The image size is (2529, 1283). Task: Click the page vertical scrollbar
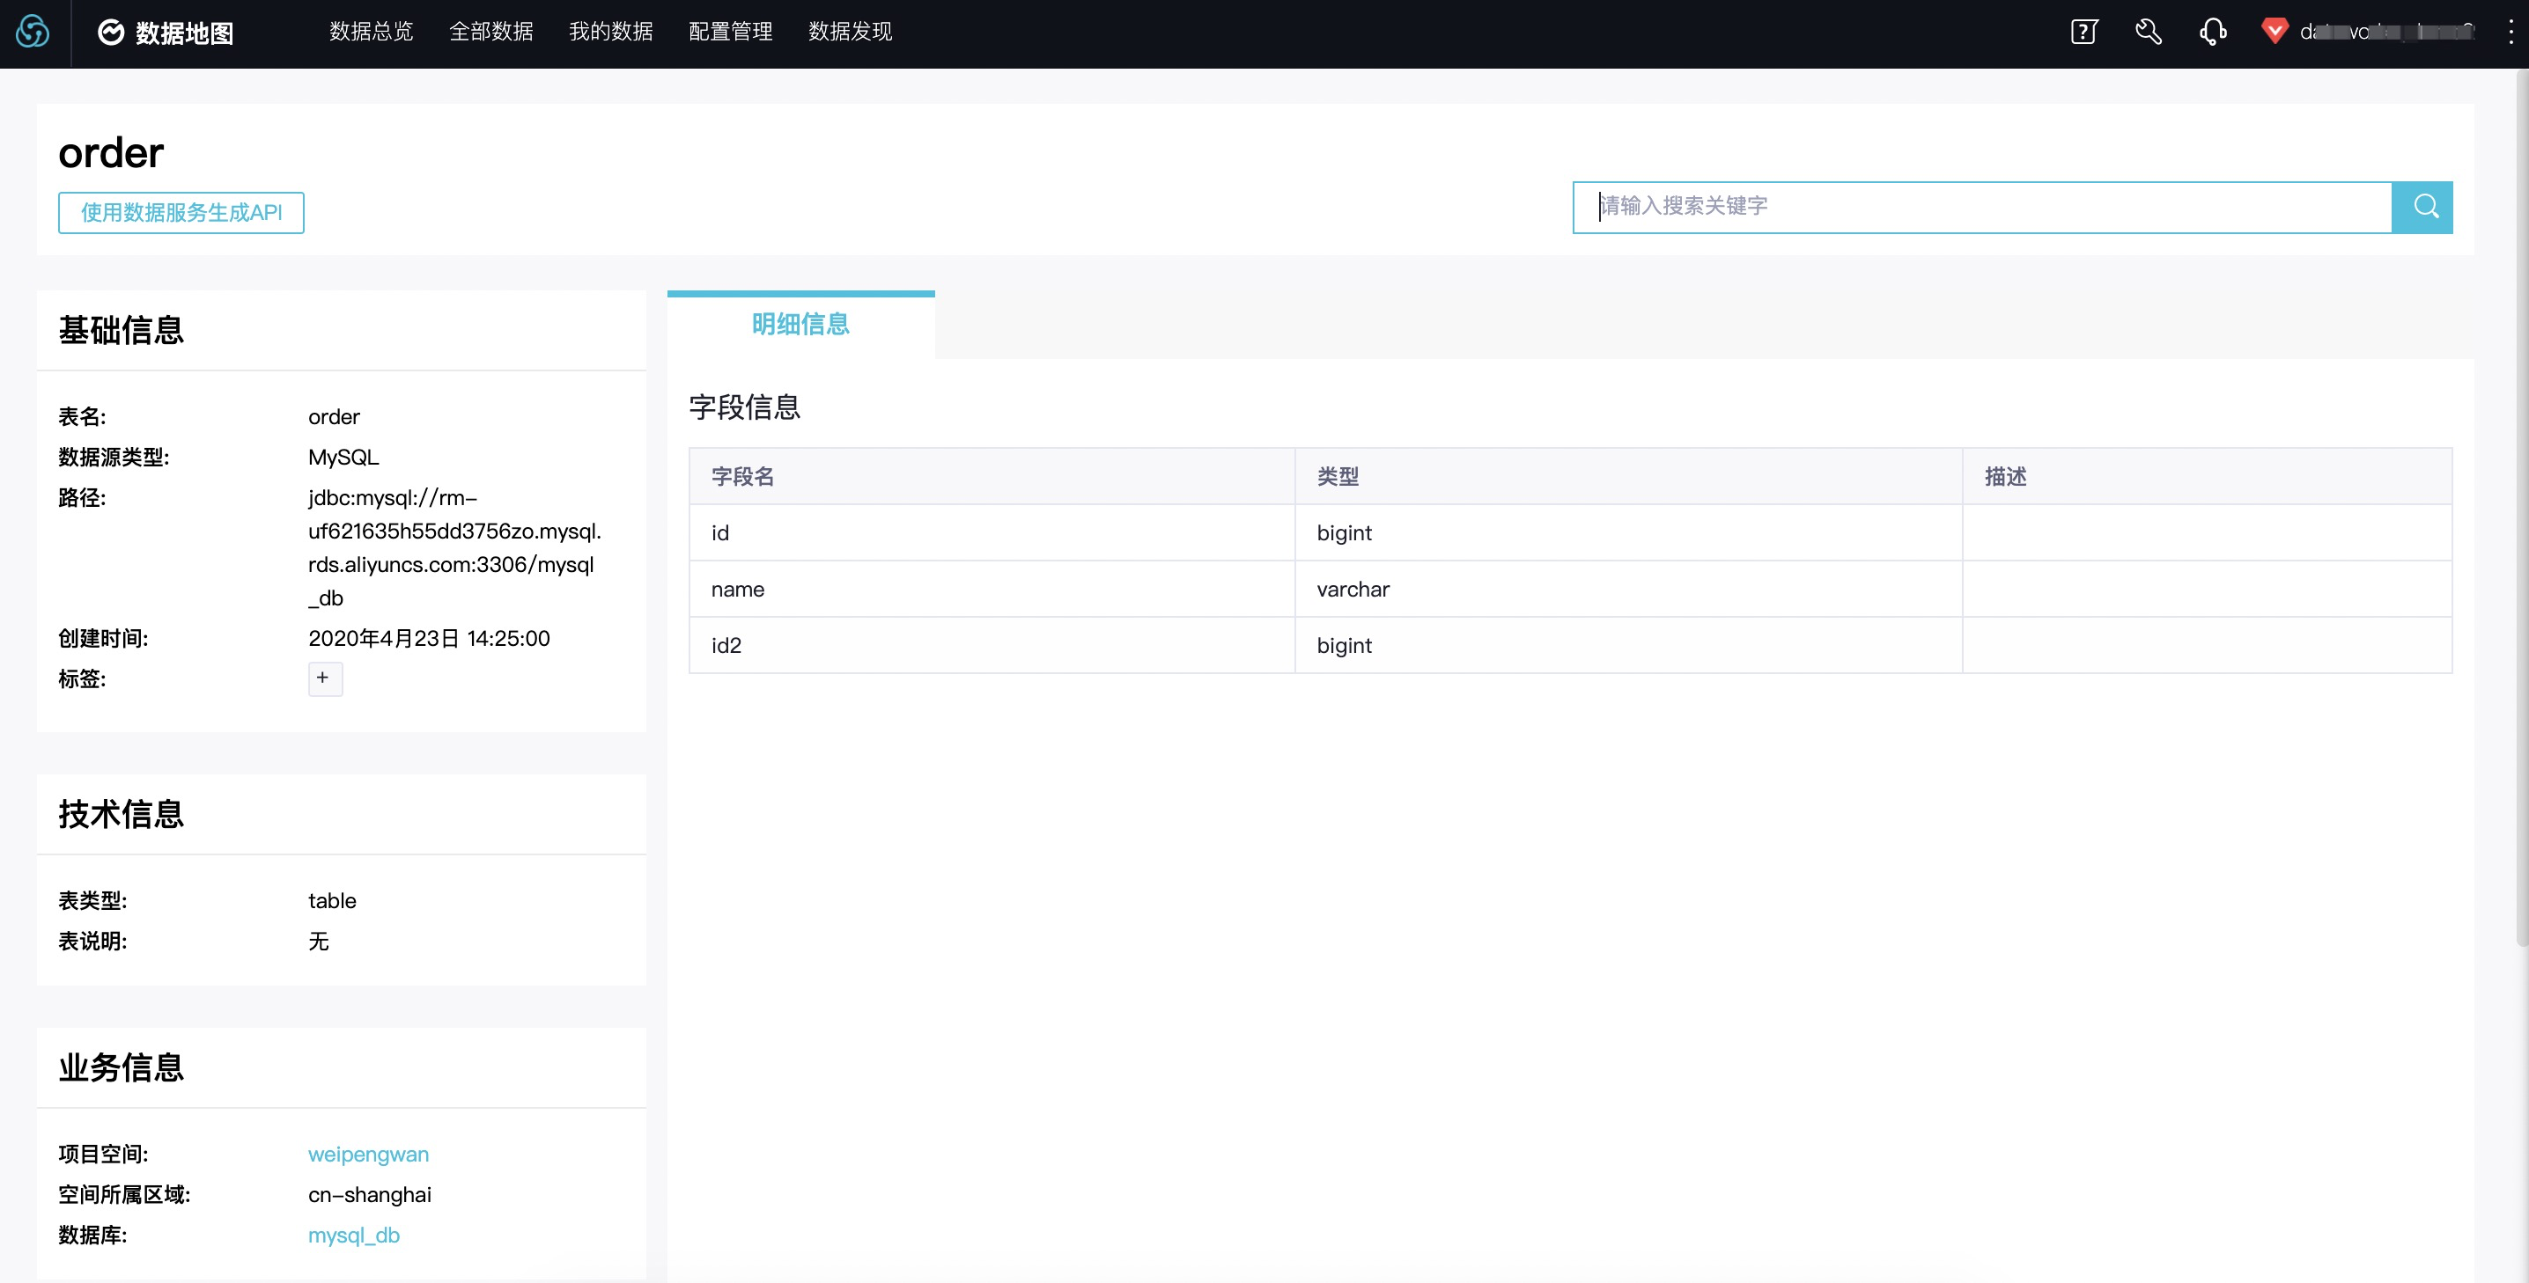[x=2521, y=510]
